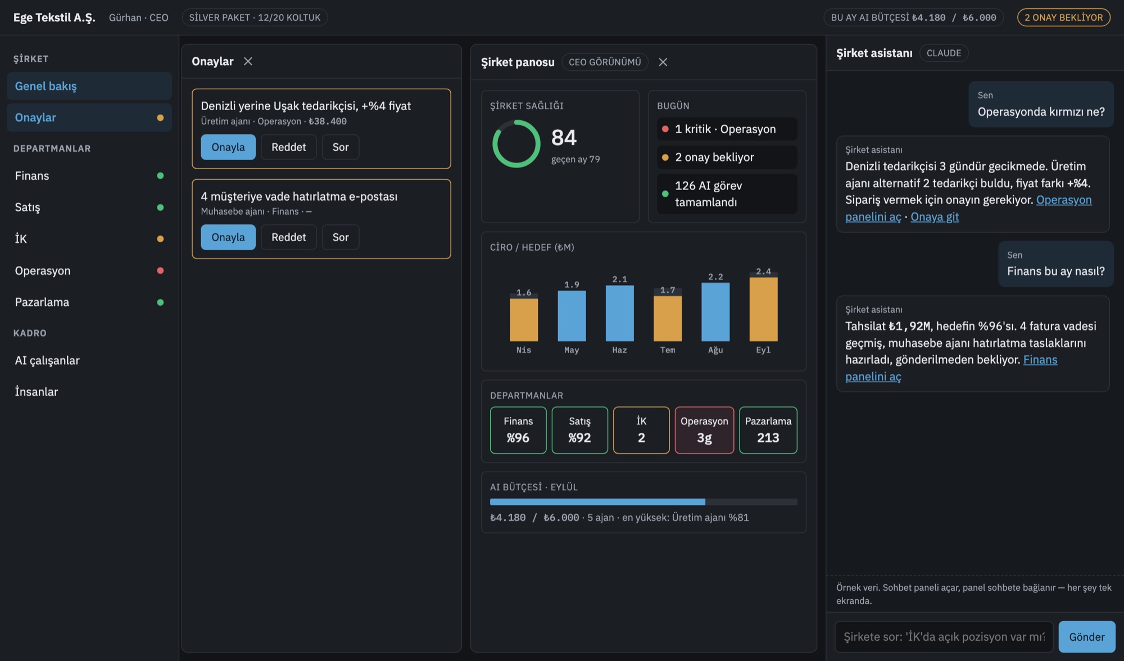Viewport: 1124px width, 661px height.
Task: Reject the vade hatırlatma e-postası request
Action: click(289, 237)
